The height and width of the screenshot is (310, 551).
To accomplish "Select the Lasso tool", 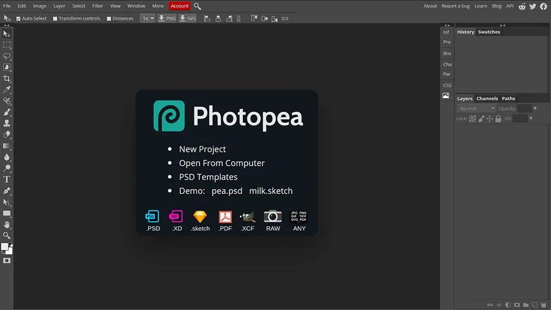I will tap(7, 56).
